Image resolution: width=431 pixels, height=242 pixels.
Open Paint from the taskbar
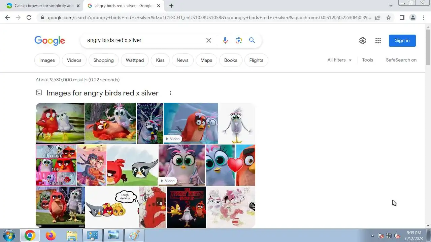pos(134,236)
